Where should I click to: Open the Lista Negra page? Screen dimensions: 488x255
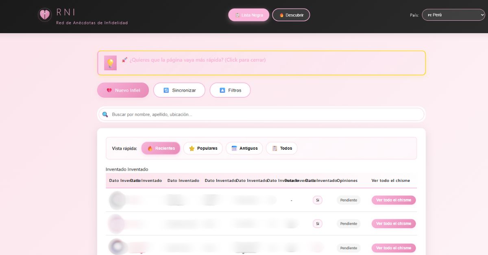pyautogui.click(x=248, y=15)
